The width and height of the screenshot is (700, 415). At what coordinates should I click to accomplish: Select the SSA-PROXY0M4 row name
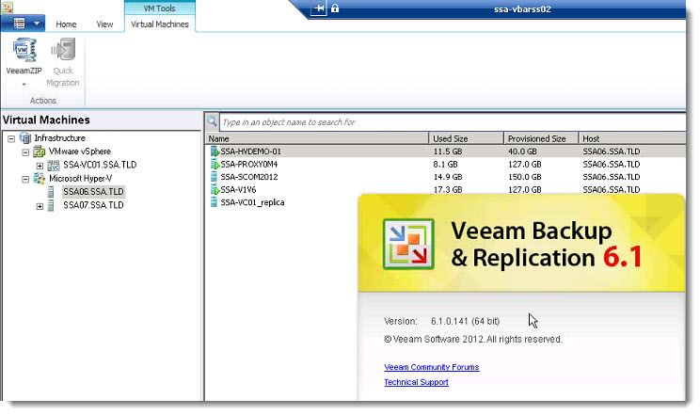(x=248, y=165)
